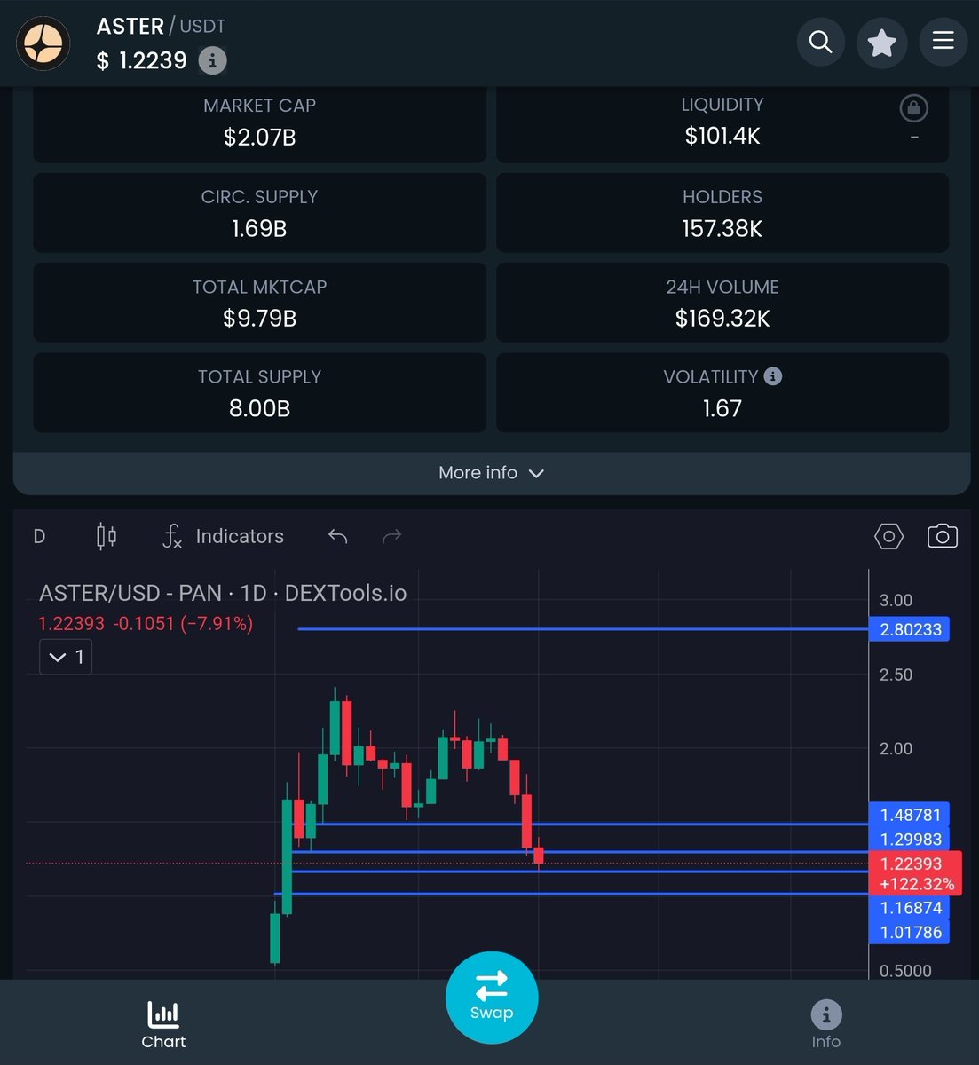Switch to the Chart tab
The image size is (979, 1065).
click(x=163, y=1024)
